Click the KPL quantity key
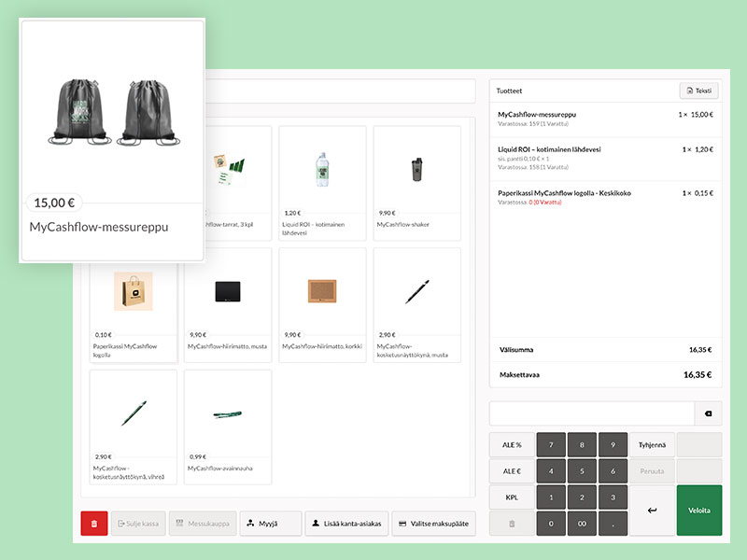The image size is (747, 560). click(512, 497)
